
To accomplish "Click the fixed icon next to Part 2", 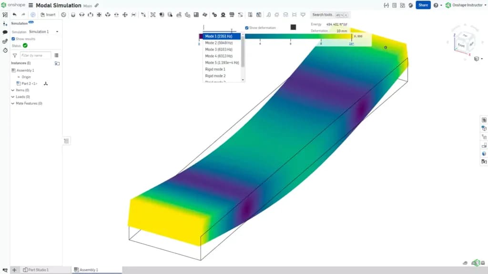I will (46, 84).
